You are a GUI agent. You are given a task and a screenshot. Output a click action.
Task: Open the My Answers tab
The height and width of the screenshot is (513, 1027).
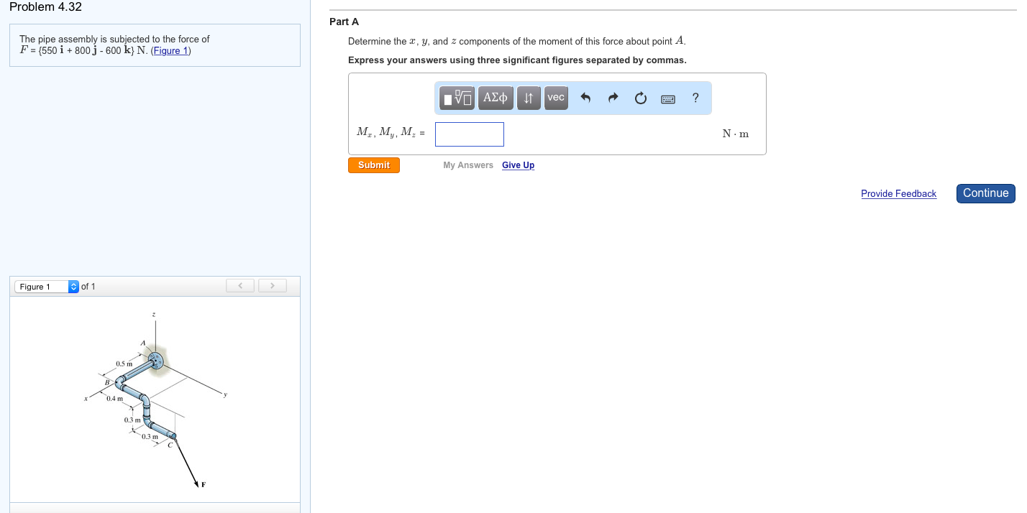467,165
